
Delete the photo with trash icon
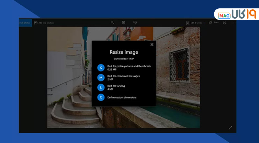tap(124, 23)
